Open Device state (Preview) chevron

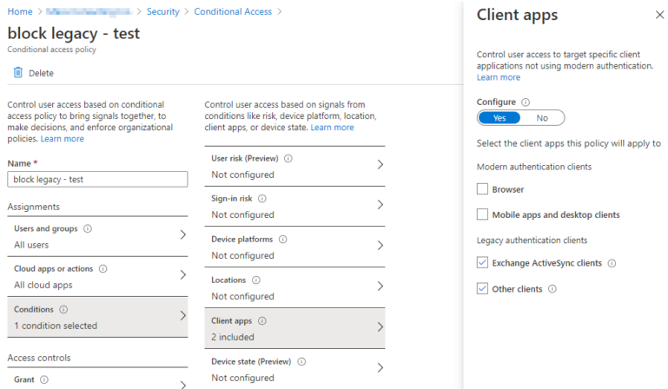click(380, 367)
